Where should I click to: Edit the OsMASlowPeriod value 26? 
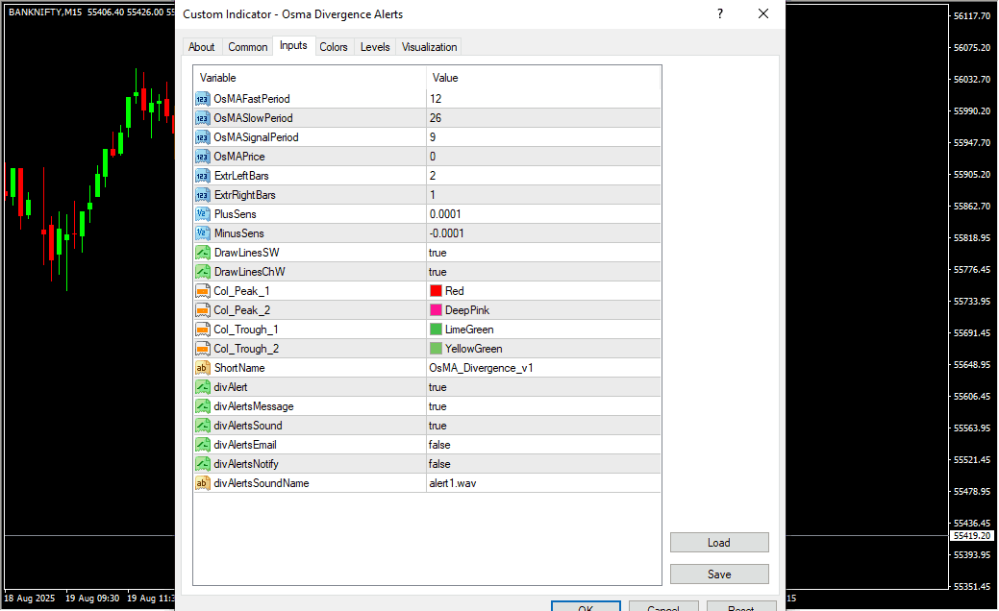[x=436, y=118]
